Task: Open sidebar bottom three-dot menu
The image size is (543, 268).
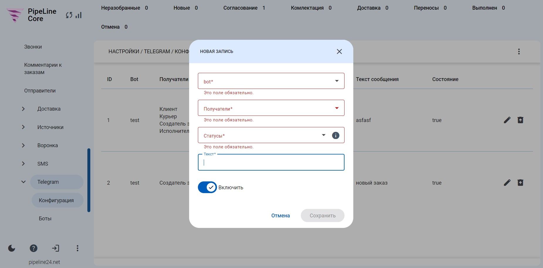Action: tap(77, 248)
